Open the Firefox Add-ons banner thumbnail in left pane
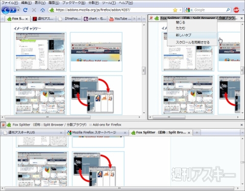This screenshot has height=191, width=245. [96, 52]
